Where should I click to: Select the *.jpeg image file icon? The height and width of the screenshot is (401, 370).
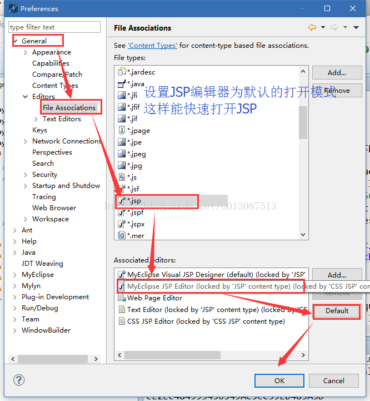click(122, 154)
